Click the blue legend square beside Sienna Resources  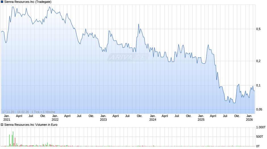point(2,2)
